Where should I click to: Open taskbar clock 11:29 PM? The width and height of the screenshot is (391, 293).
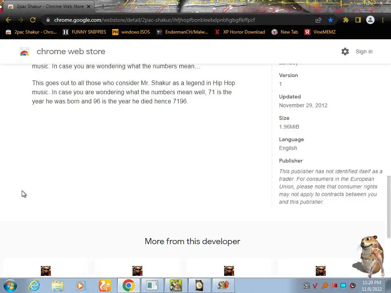tap(372, 286)
